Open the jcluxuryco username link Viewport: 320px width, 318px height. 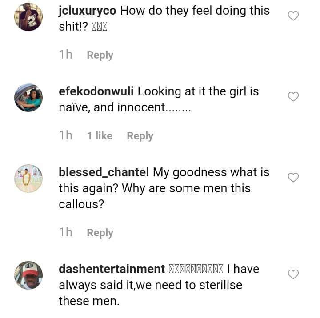coord(88,11)
